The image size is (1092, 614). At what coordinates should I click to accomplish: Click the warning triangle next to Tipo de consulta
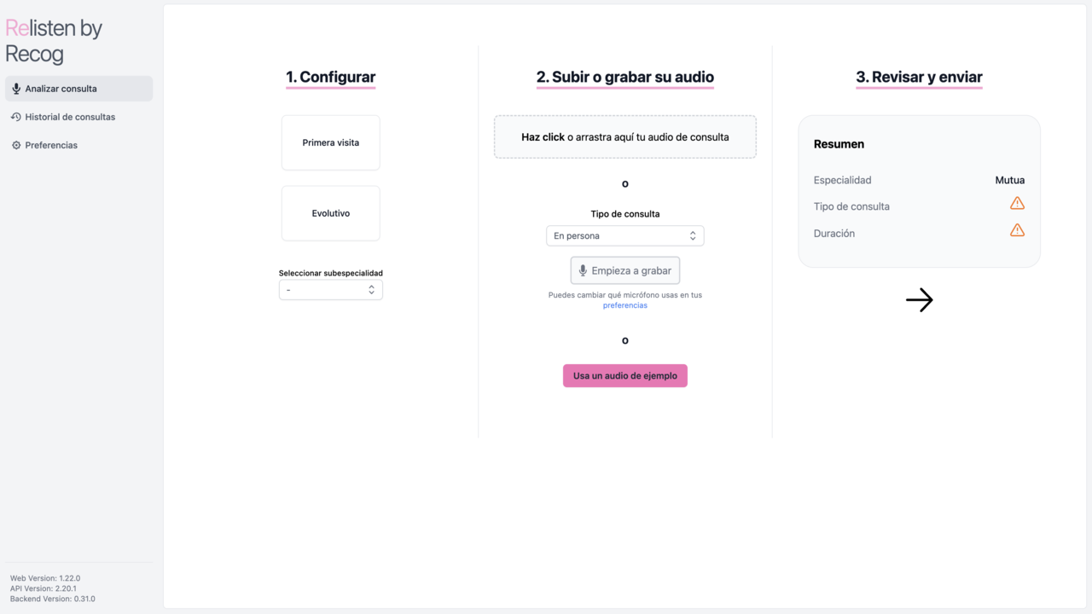point(1017,203)
